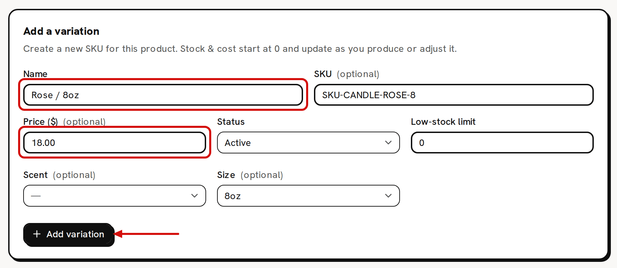Click the Low-stock limit label

point(443,122)
